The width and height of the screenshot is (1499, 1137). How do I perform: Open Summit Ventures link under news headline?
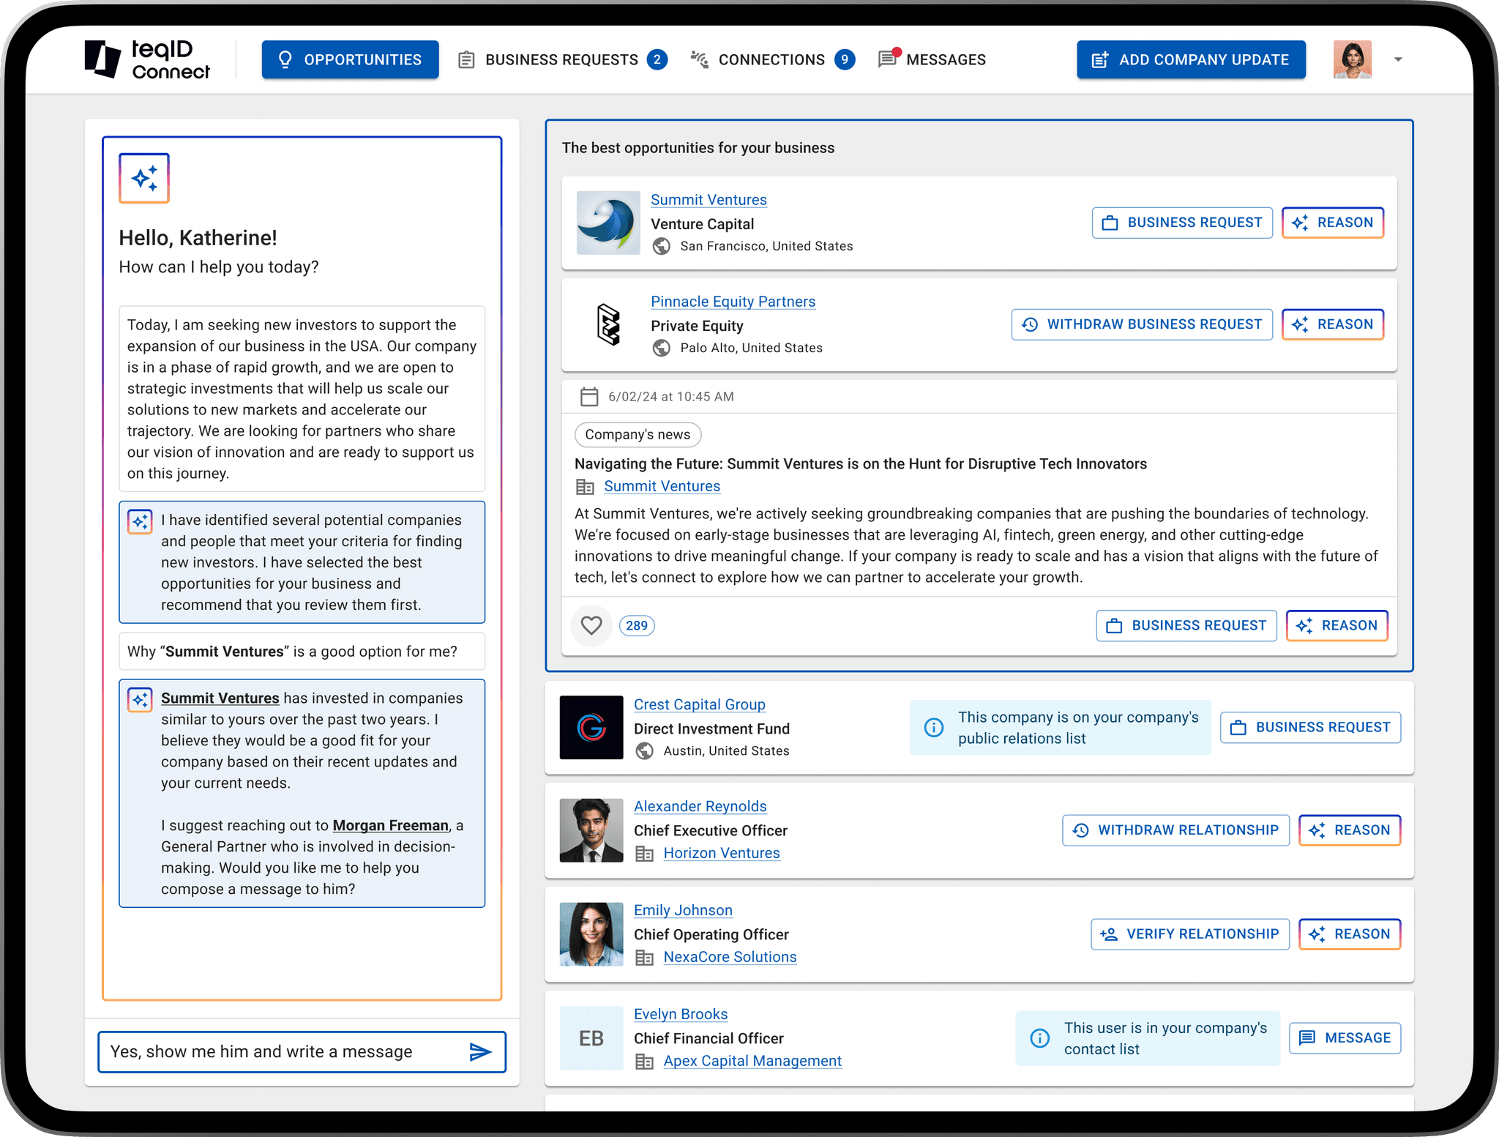pyautogui.click(x=662, y=486)
